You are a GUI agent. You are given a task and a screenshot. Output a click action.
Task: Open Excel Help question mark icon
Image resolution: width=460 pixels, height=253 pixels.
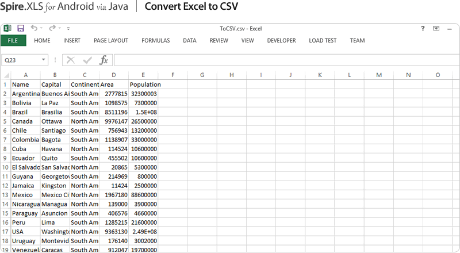(423, 28)
